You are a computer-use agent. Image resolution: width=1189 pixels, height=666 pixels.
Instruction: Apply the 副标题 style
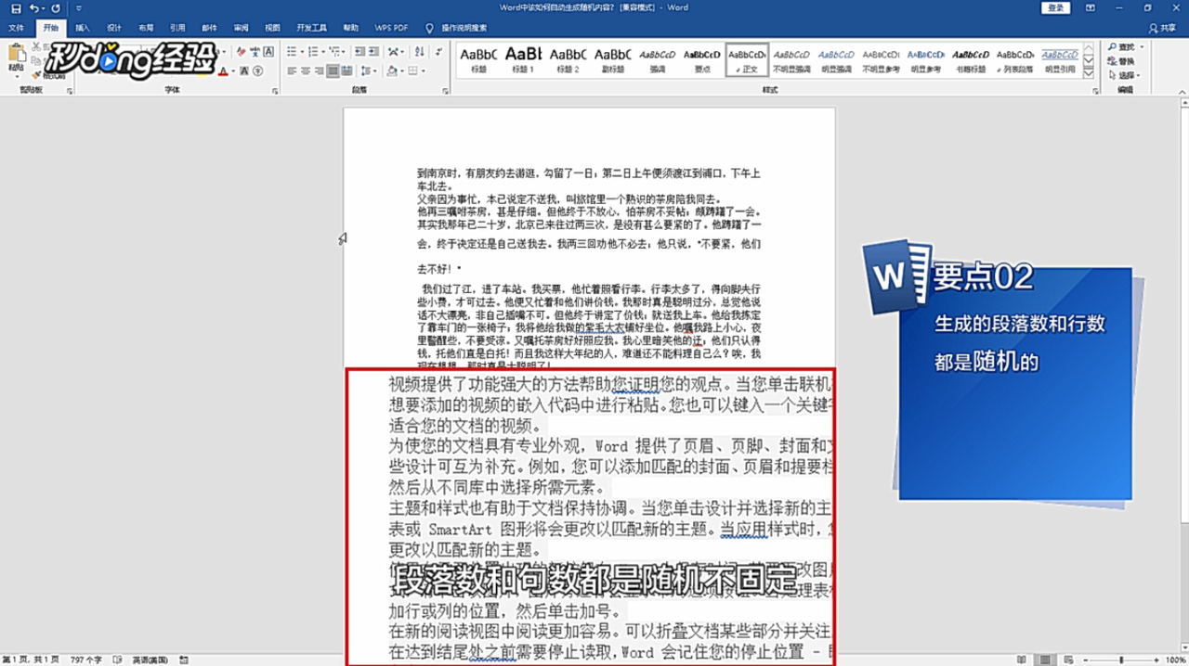pos(612,58)
